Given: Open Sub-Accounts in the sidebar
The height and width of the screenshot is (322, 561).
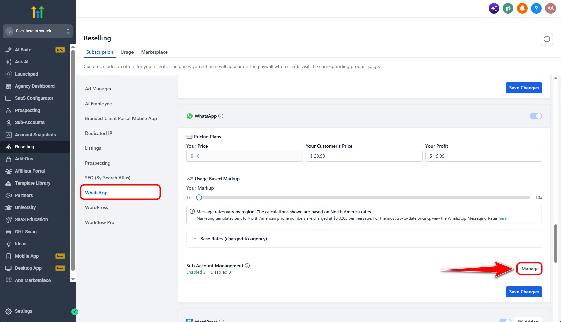Looking at the screenshot, I should coord(35,122).
